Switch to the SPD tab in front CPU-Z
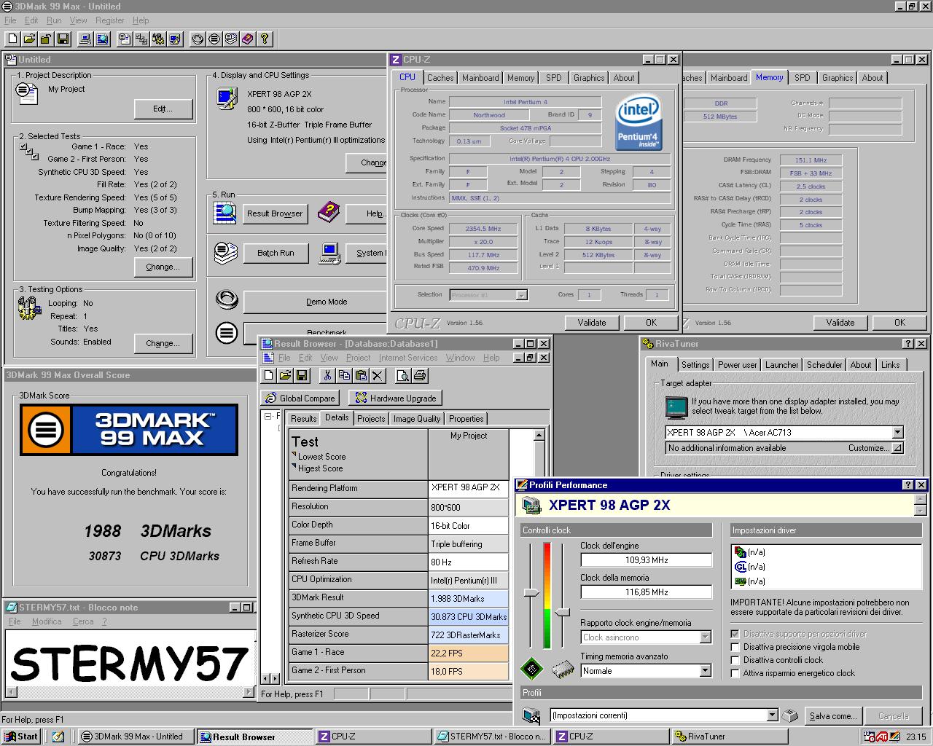This screenshot has width=933, height=746. [x=554, y=78]
